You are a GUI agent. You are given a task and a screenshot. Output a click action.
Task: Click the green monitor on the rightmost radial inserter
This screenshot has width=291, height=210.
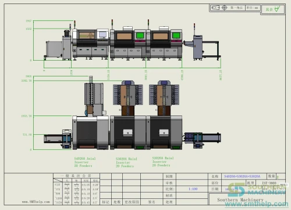click(x=176, y=36)
